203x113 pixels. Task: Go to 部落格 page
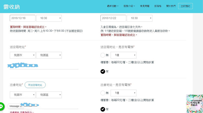pyautogui.click(x=158, y=6)
